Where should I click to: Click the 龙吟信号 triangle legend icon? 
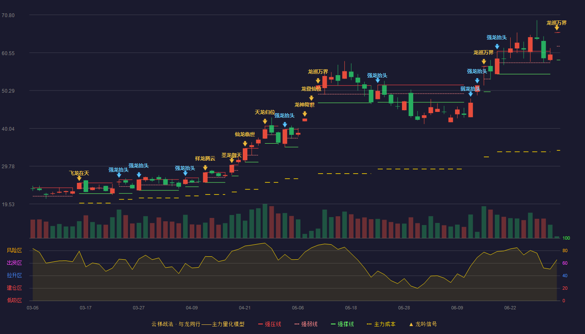(411, 324)
